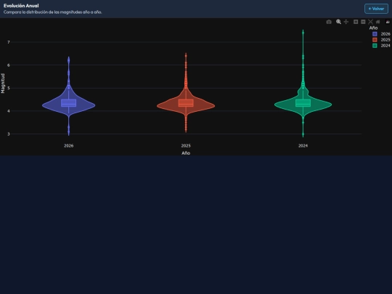Click the Zoom in modebar icon
392x294 pixels.
tap(356, 22)
